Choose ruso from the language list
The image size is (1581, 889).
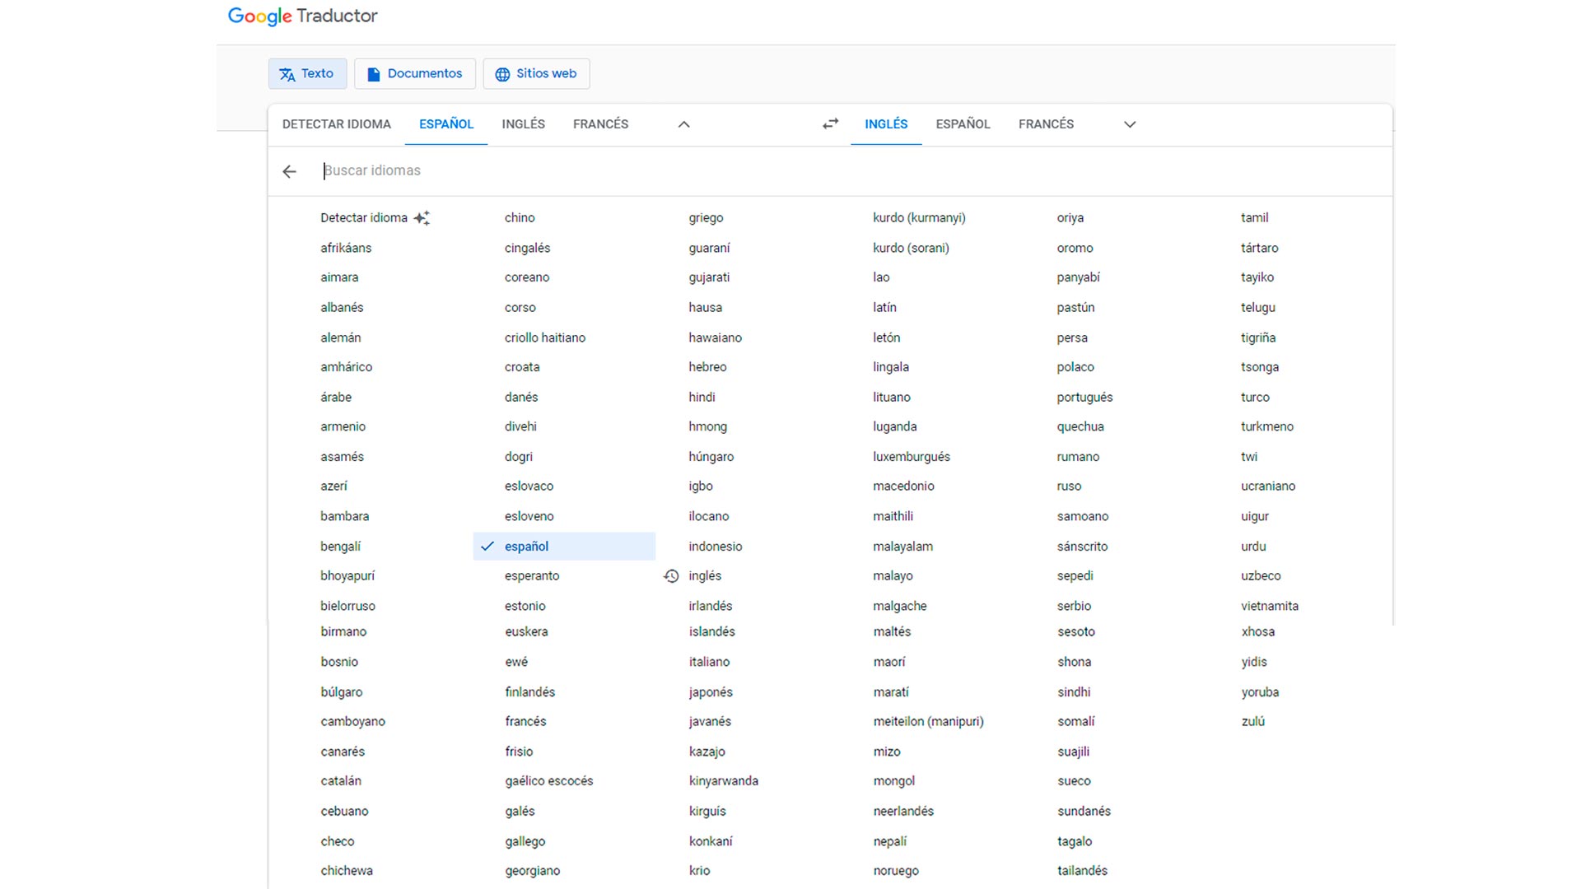pos(1069,486)
